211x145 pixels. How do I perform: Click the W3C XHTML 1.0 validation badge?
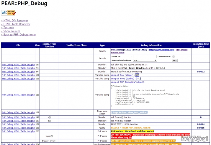(9, 13)
